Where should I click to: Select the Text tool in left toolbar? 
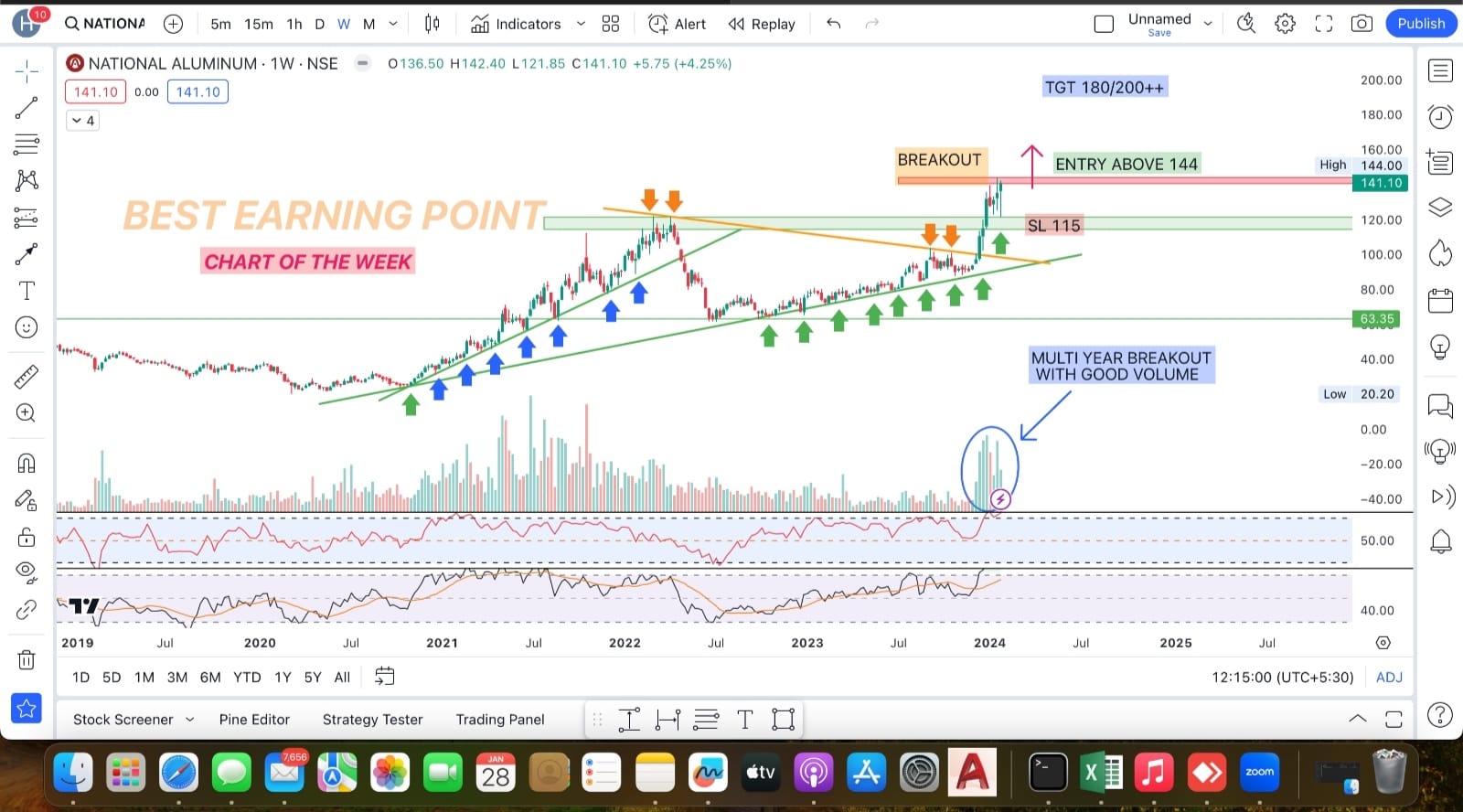coord(27,291)
